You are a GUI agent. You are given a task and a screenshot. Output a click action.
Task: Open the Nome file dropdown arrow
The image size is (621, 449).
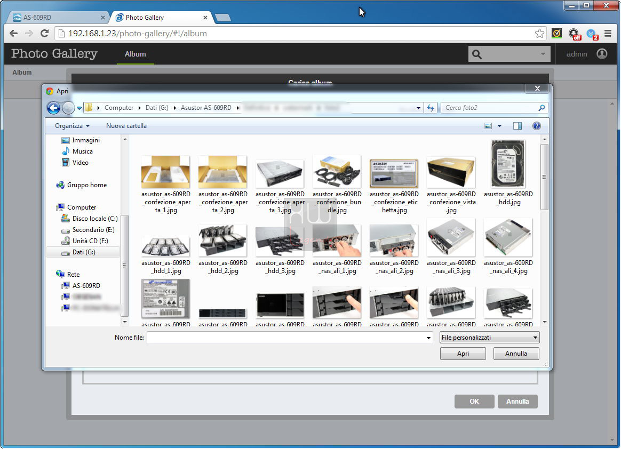click(428, 338)
